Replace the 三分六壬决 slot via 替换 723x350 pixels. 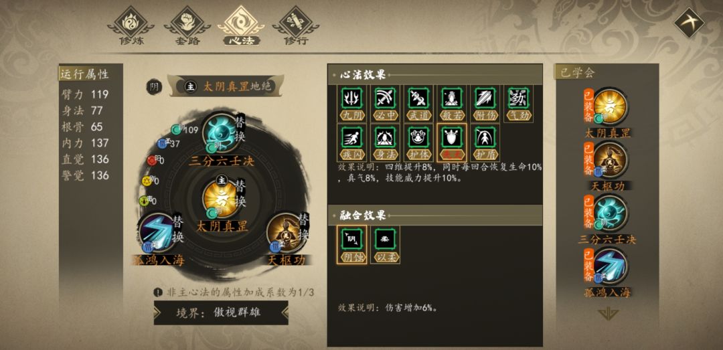[240, 129]
